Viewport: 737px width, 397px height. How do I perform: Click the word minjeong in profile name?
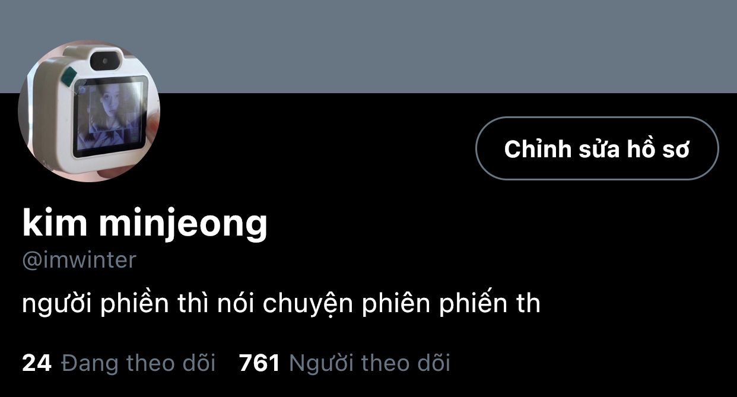tap(183, 224)
